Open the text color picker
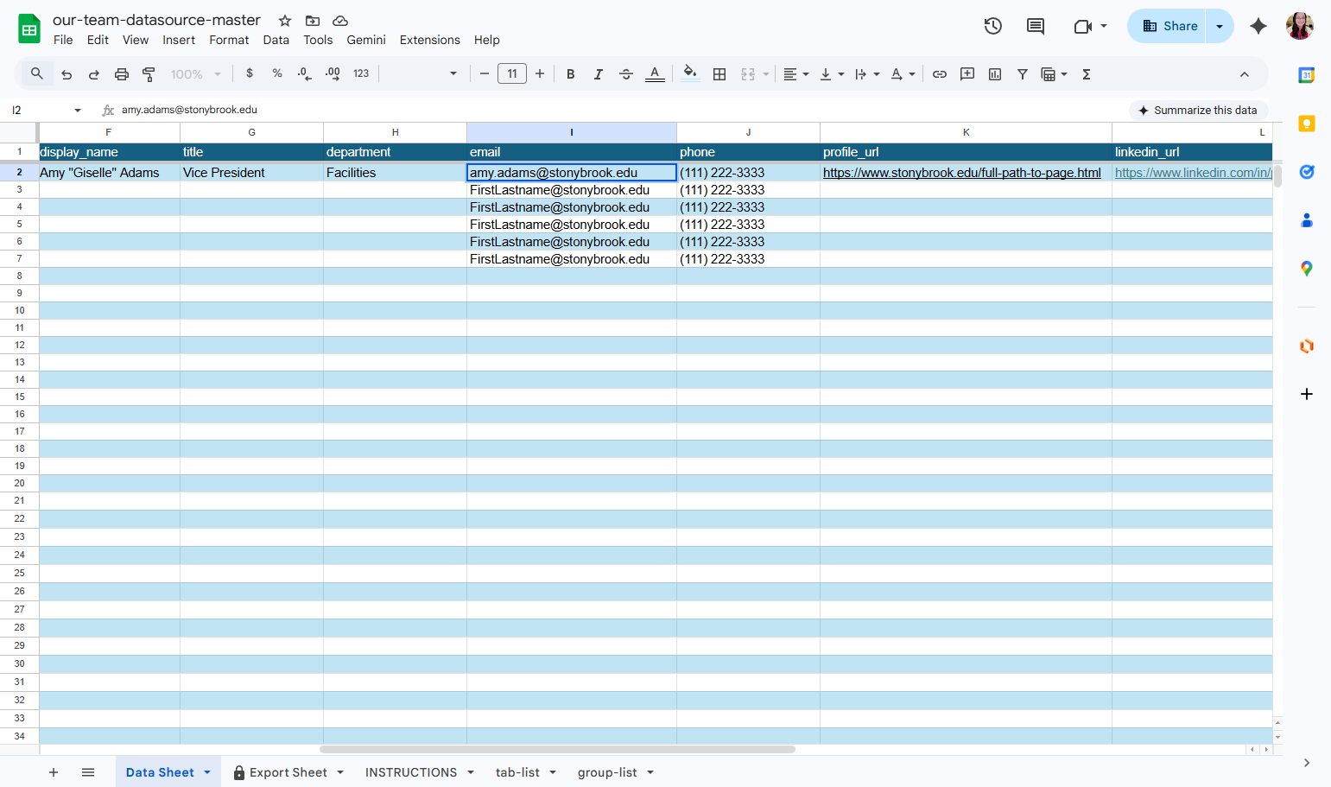Image resolution: width=1331 pixels, height=787 pixels. [655, 74]
